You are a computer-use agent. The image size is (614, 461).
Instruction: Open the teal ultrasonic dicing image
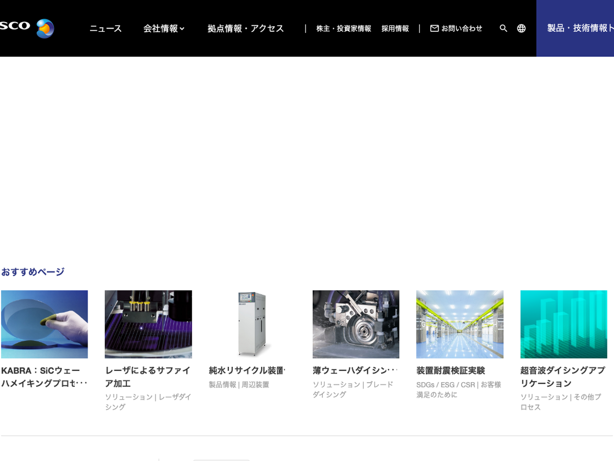tap(563, 324)
